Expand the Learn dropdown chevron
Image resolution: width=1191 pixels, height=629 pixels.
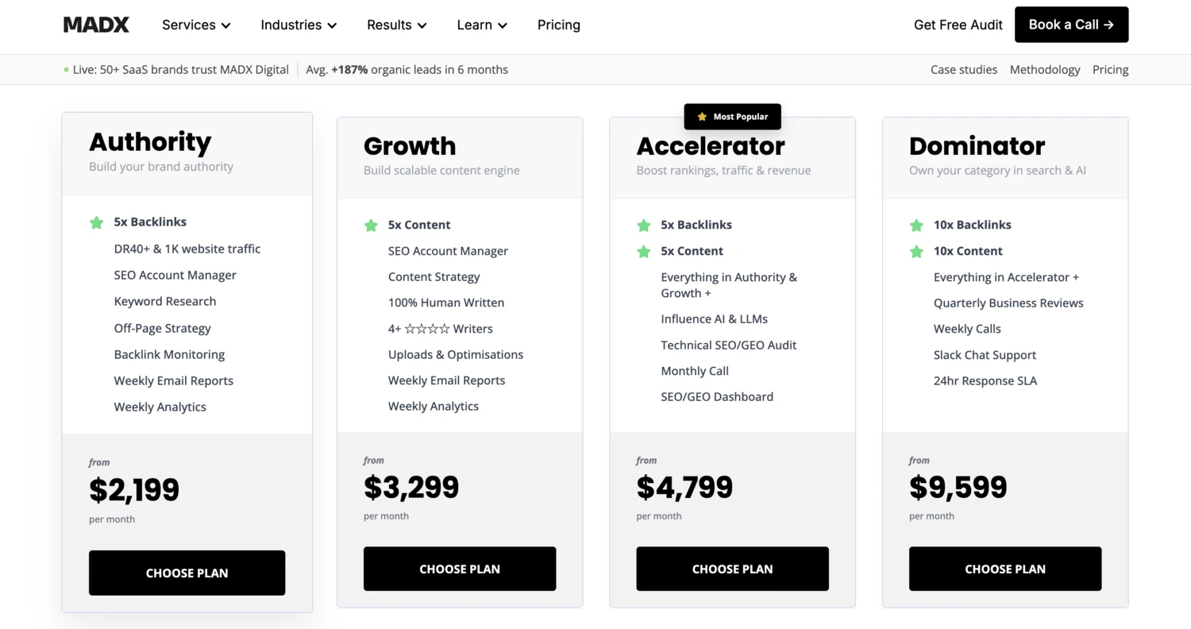tap(503, 25)
